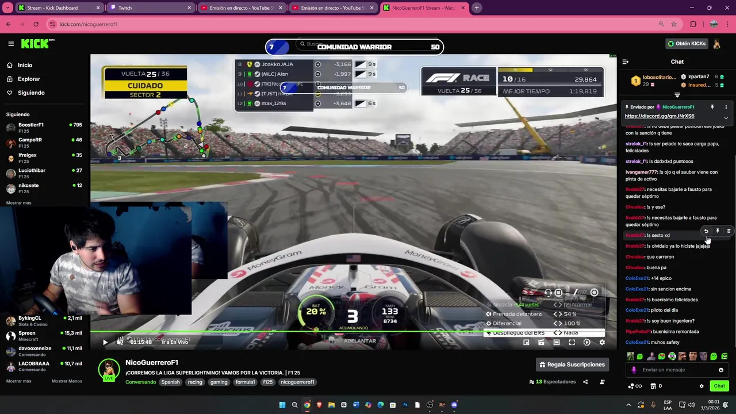This screenshot has height=414, width=736.
Task: Unmute the stream audio
Action: 120,342
